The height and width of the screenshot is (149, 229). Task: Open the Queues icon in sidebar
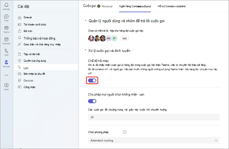6,62
